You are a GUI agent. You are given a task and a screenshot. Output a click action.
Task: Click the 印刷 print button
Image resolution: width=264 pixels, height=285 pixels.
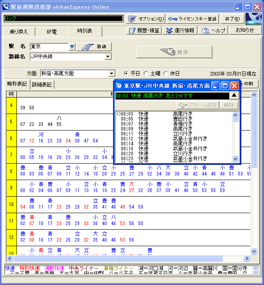point(248,84)
